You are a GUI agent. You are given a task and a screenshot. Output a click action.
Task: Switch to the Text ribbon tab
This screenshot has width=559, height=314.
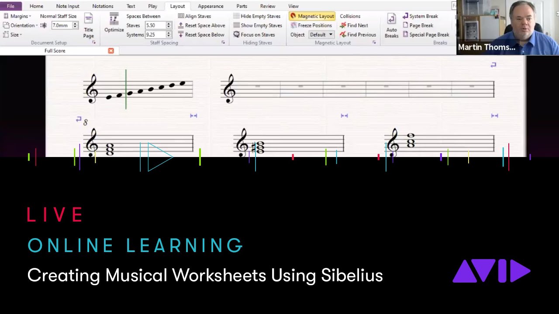(131, 6)
